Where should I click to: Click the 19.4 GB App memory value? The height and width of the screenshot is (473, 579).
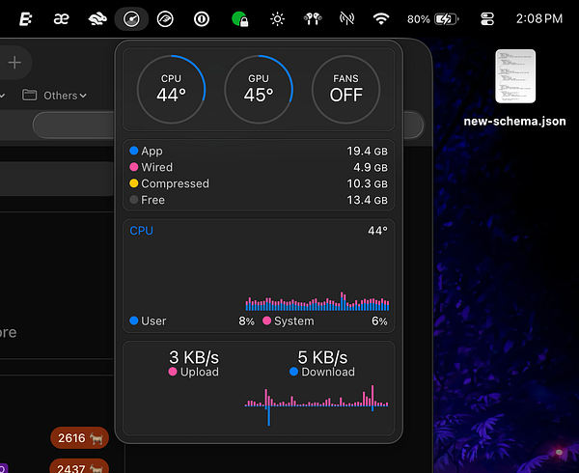(367, 151)
